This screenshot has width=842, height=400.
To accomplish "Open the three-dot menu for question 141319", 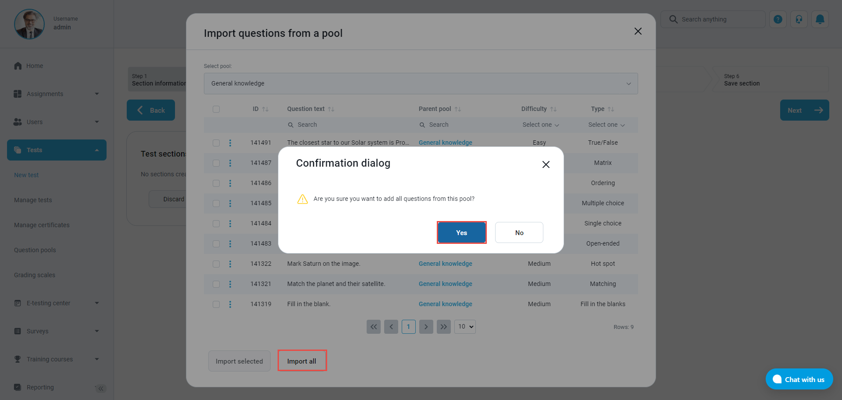I will click(x=230, y=304).
